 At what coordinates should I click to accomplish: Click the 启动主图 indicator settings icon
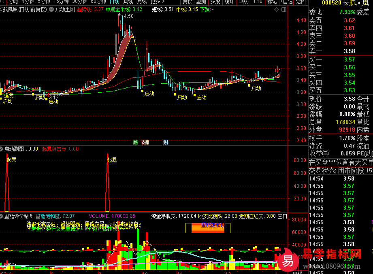click(51, 9)
